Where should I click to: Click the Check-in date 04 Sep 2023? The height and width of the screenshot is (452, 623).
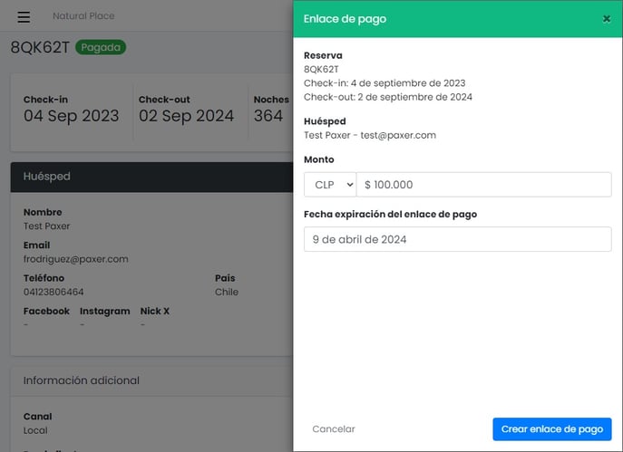tap(71, 116)
